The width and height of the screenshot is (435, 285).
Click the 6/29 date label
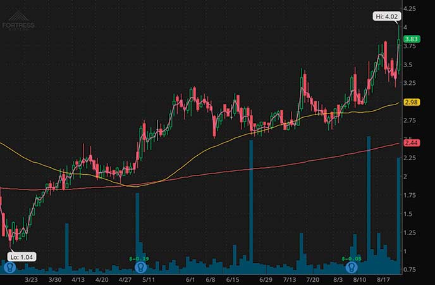pyautogui.click(x=266, y=279)
